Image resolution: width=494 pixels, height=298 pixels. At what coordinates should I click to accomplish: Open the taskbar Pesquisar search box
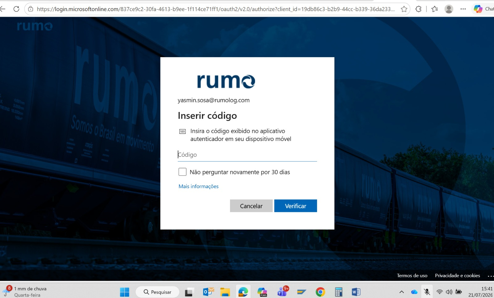(157, 292)
